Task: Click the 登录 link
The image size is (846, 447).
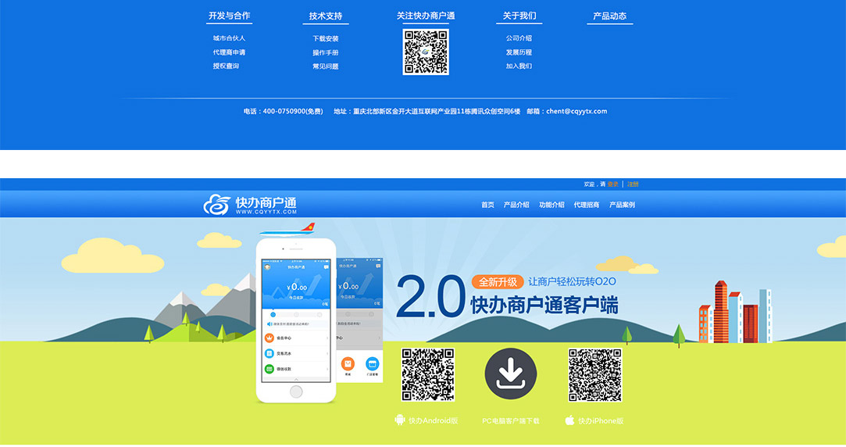Action: click(613, 184)
